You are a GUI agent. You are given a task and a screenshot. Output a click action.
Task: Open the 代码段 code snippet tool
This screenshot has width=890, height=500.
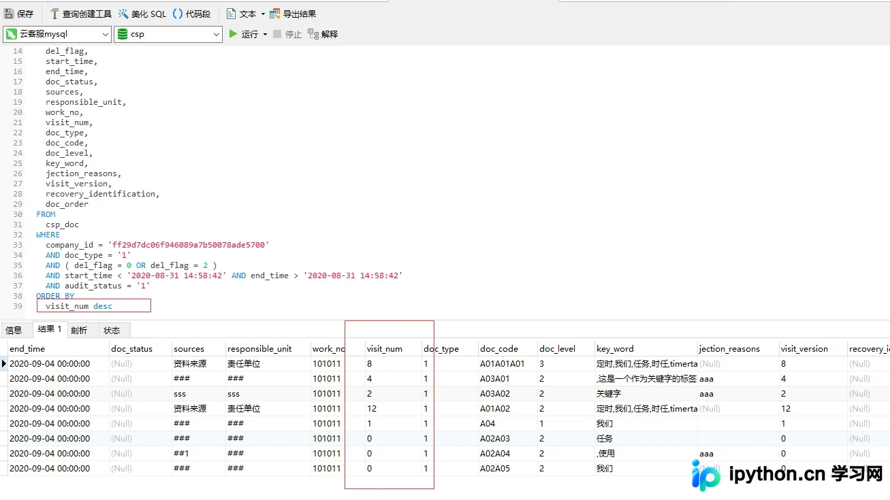click(x=191, y=14)
